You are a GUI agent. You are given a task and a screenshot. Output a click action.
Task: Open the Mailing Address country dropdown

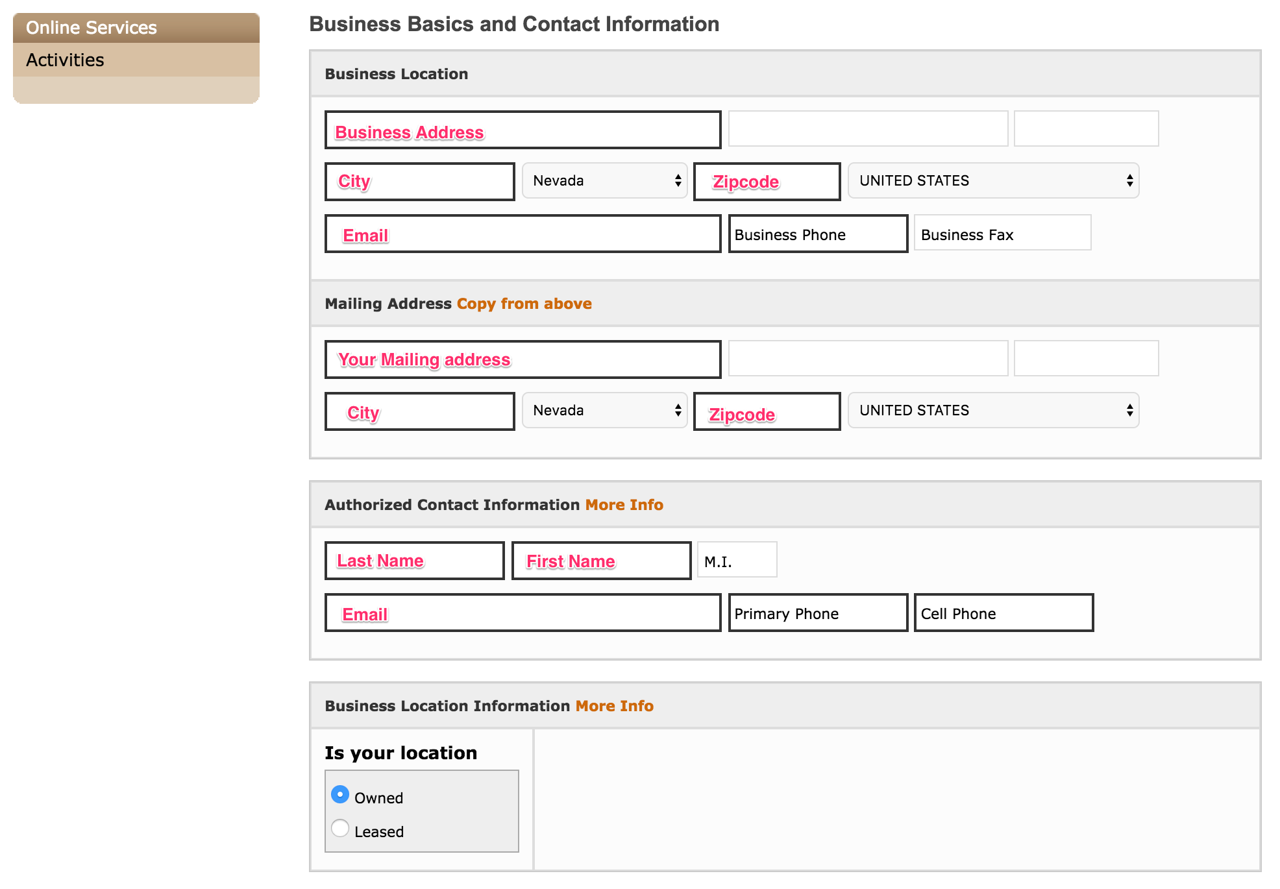(994, 410)
